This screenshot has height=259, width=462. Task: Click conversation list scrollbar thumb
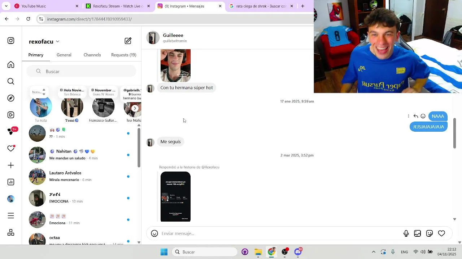[139, 147]
